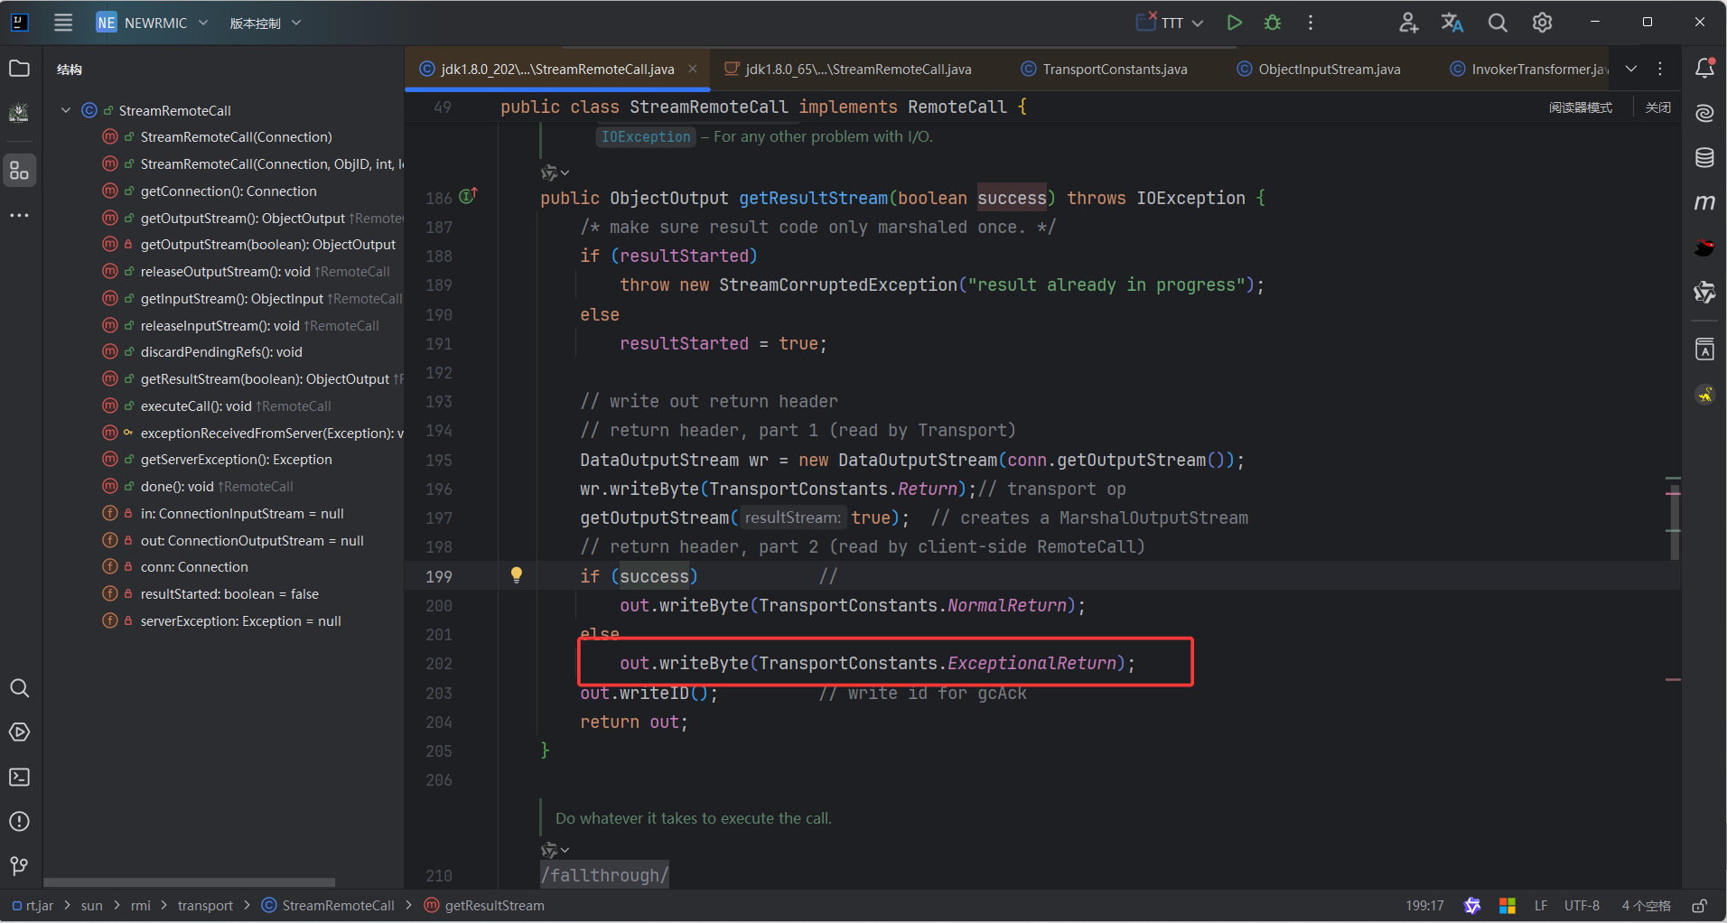The width and height of the screenshot is (1727, 923).
Task: Open UTF-8 encoding selector
Action: coord(1582,906)
